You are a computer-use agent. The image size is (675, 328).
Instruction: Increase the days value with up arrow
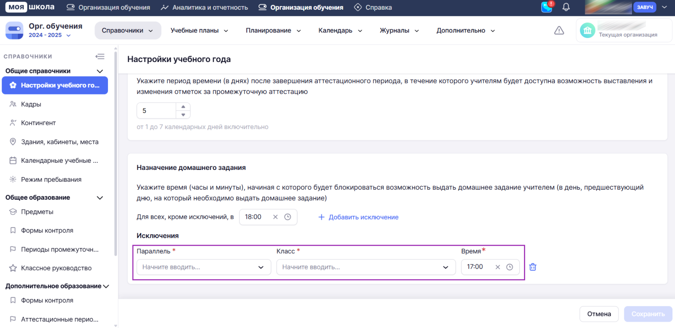click(183, 107)
